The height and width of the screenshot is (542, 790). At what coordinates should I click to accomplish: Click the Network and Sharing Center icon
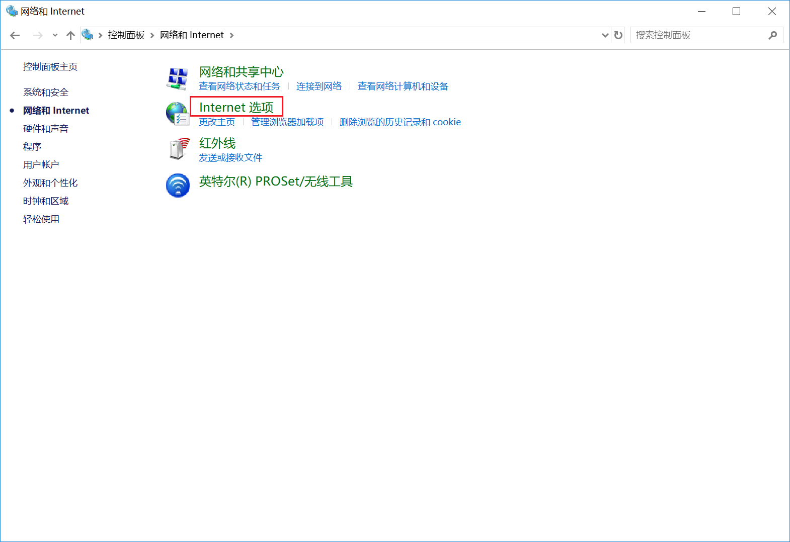[177, 78]
